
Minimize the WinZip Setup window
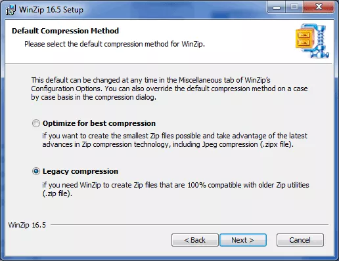(277, 8)
